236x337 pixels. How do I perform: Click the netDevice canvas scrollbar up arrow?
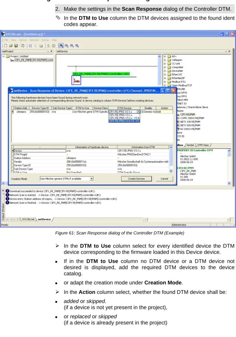coord(159,57)
